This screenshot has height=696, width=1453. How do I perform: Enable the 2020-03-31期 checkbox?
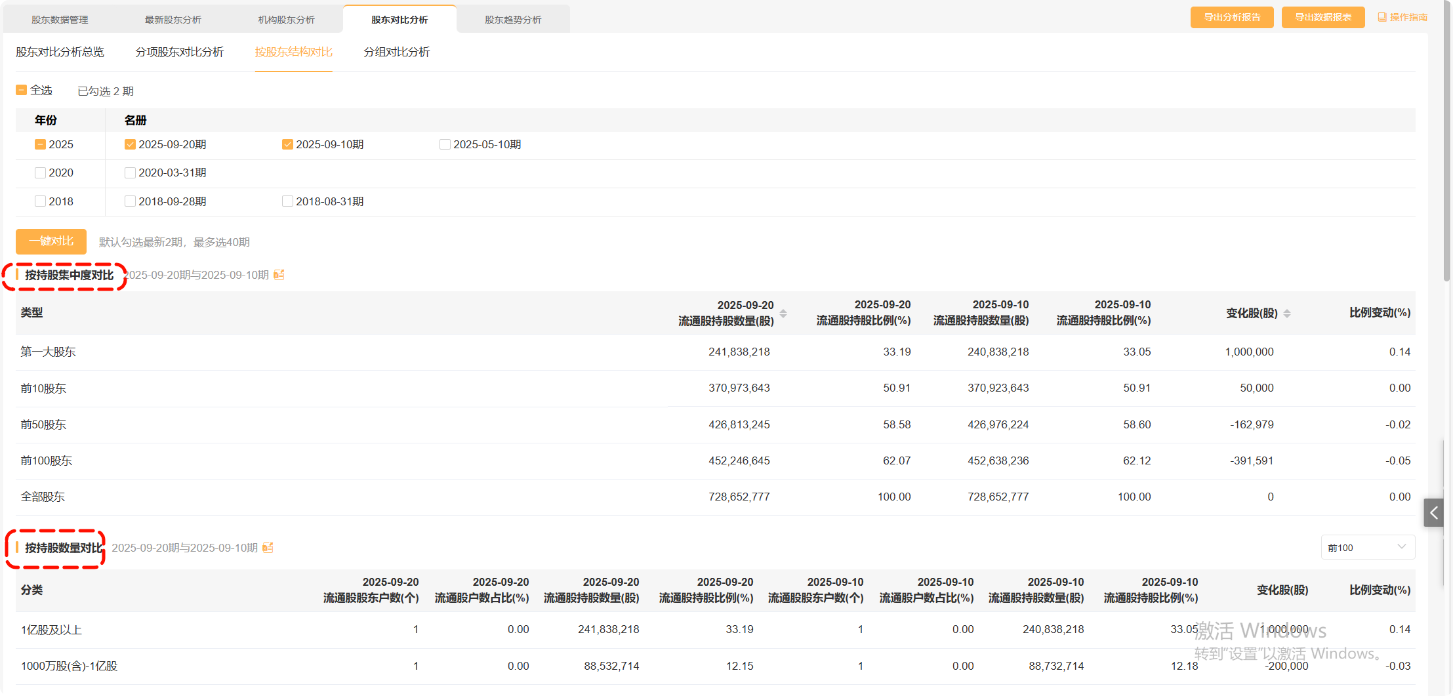pos(130,173)
